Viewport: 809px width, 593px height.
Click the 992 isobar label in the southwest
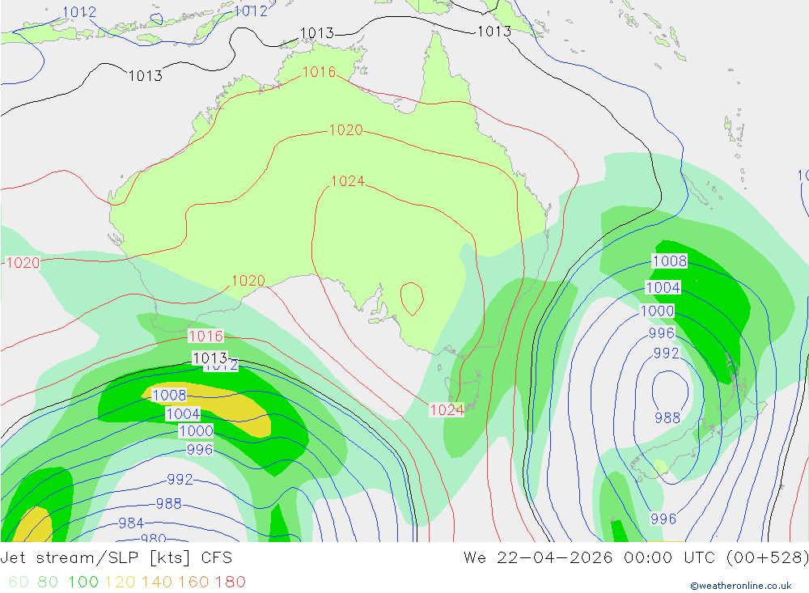pyautogui.click(x=180, y=480)
